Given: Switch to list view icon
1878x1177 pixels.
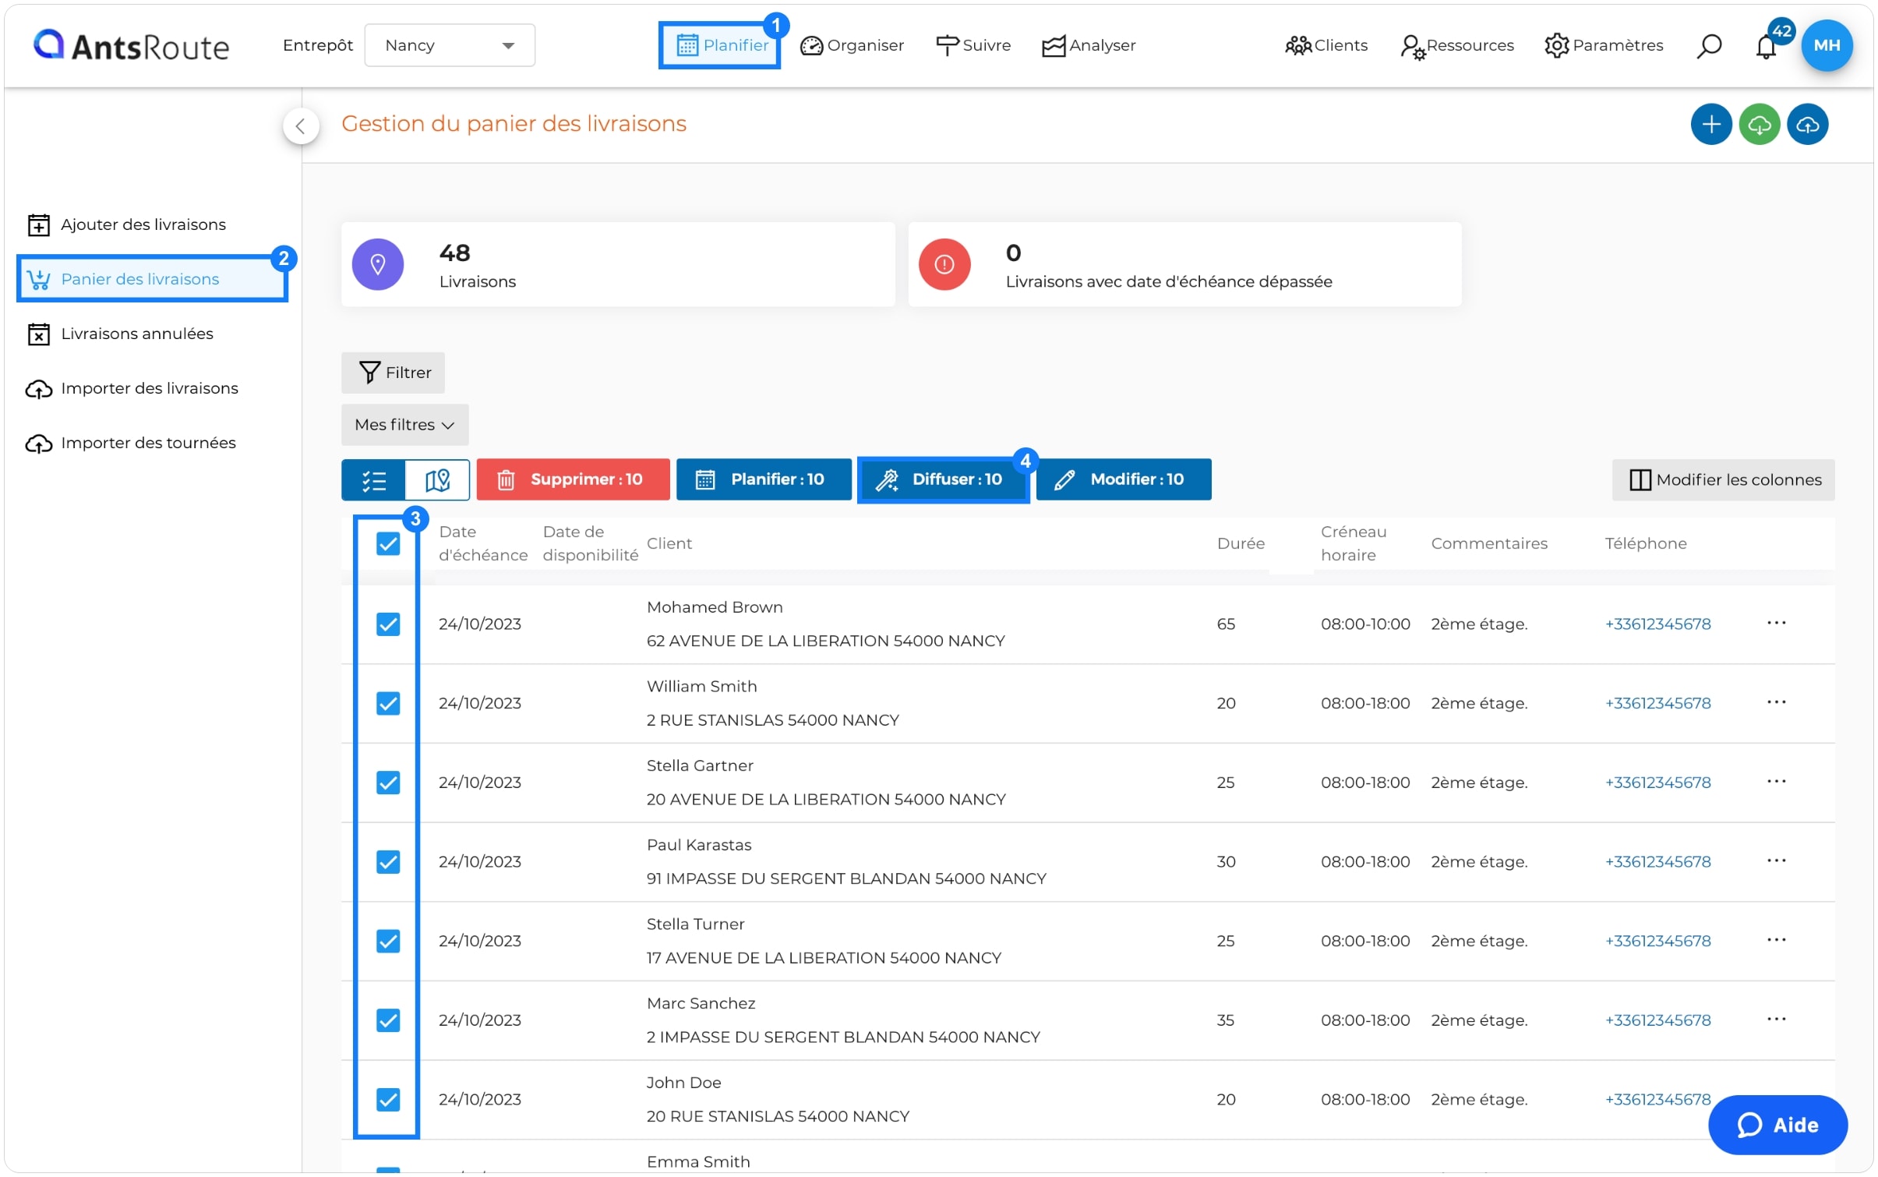Looking at the screenshot, I should pos(373,479).
